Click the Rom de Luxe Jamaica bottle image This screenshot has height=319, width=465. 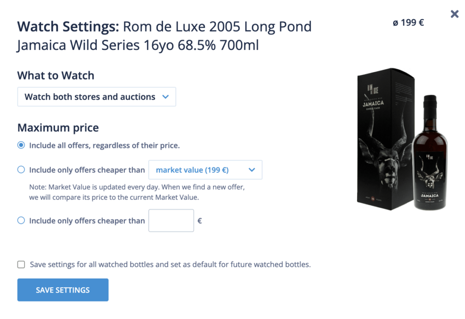430,153
